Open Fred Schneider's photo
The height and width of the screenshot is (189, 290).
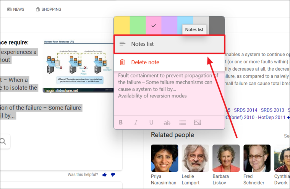tap(257, 158)
